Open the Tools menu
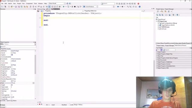Image resolution: width=192 pixels, height=108 pixels. pyautogui.click(x=35, y=4)
